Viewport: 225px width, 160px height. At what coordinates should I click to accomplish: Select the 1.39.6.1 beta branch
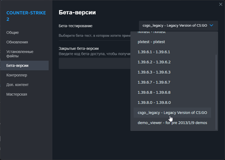click(x=172, y=52)
